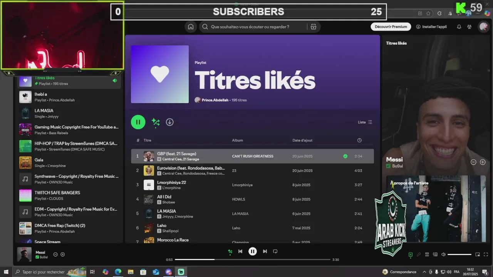Expand system tray hidden icons chevron
Screen dimensions: 493x277
[x=424, y=272]
